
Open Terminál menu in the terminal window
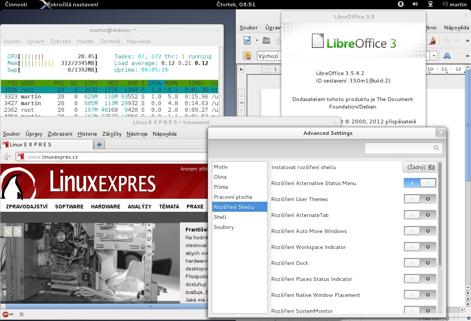(x=110, y=41)
